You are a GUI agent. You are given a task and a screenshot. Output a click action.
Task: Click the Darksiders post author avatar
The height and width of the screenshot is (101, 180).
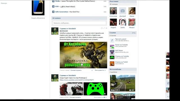point(55,31)
